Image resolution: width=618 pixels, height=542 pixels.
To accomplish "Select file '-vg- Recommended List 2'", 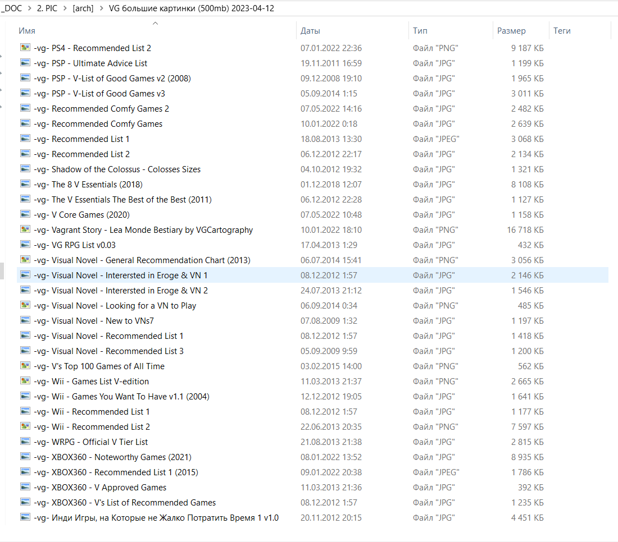I will [x=81, y=154].
